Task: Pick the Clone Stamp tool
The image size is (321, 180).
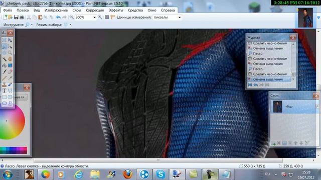Action: click(4, 84)
